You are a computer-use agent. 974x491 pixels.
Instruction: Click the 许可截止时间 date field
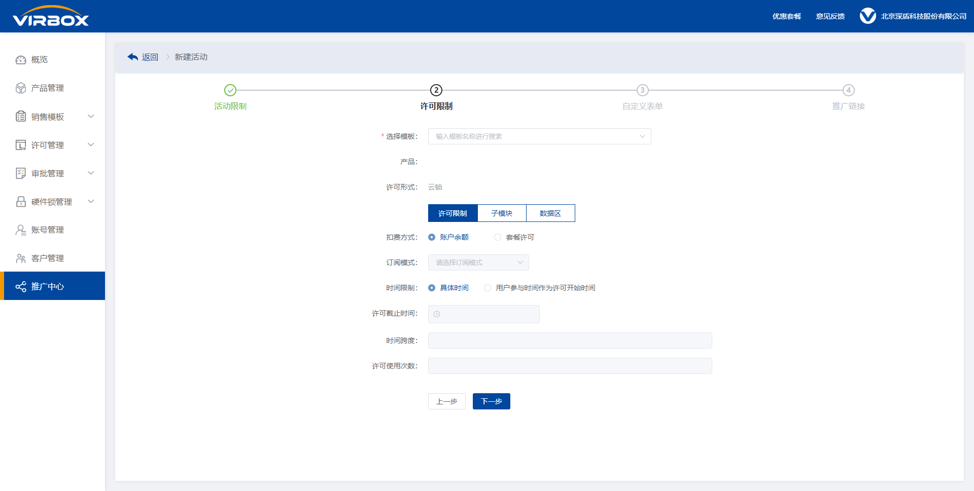(484, 314)
